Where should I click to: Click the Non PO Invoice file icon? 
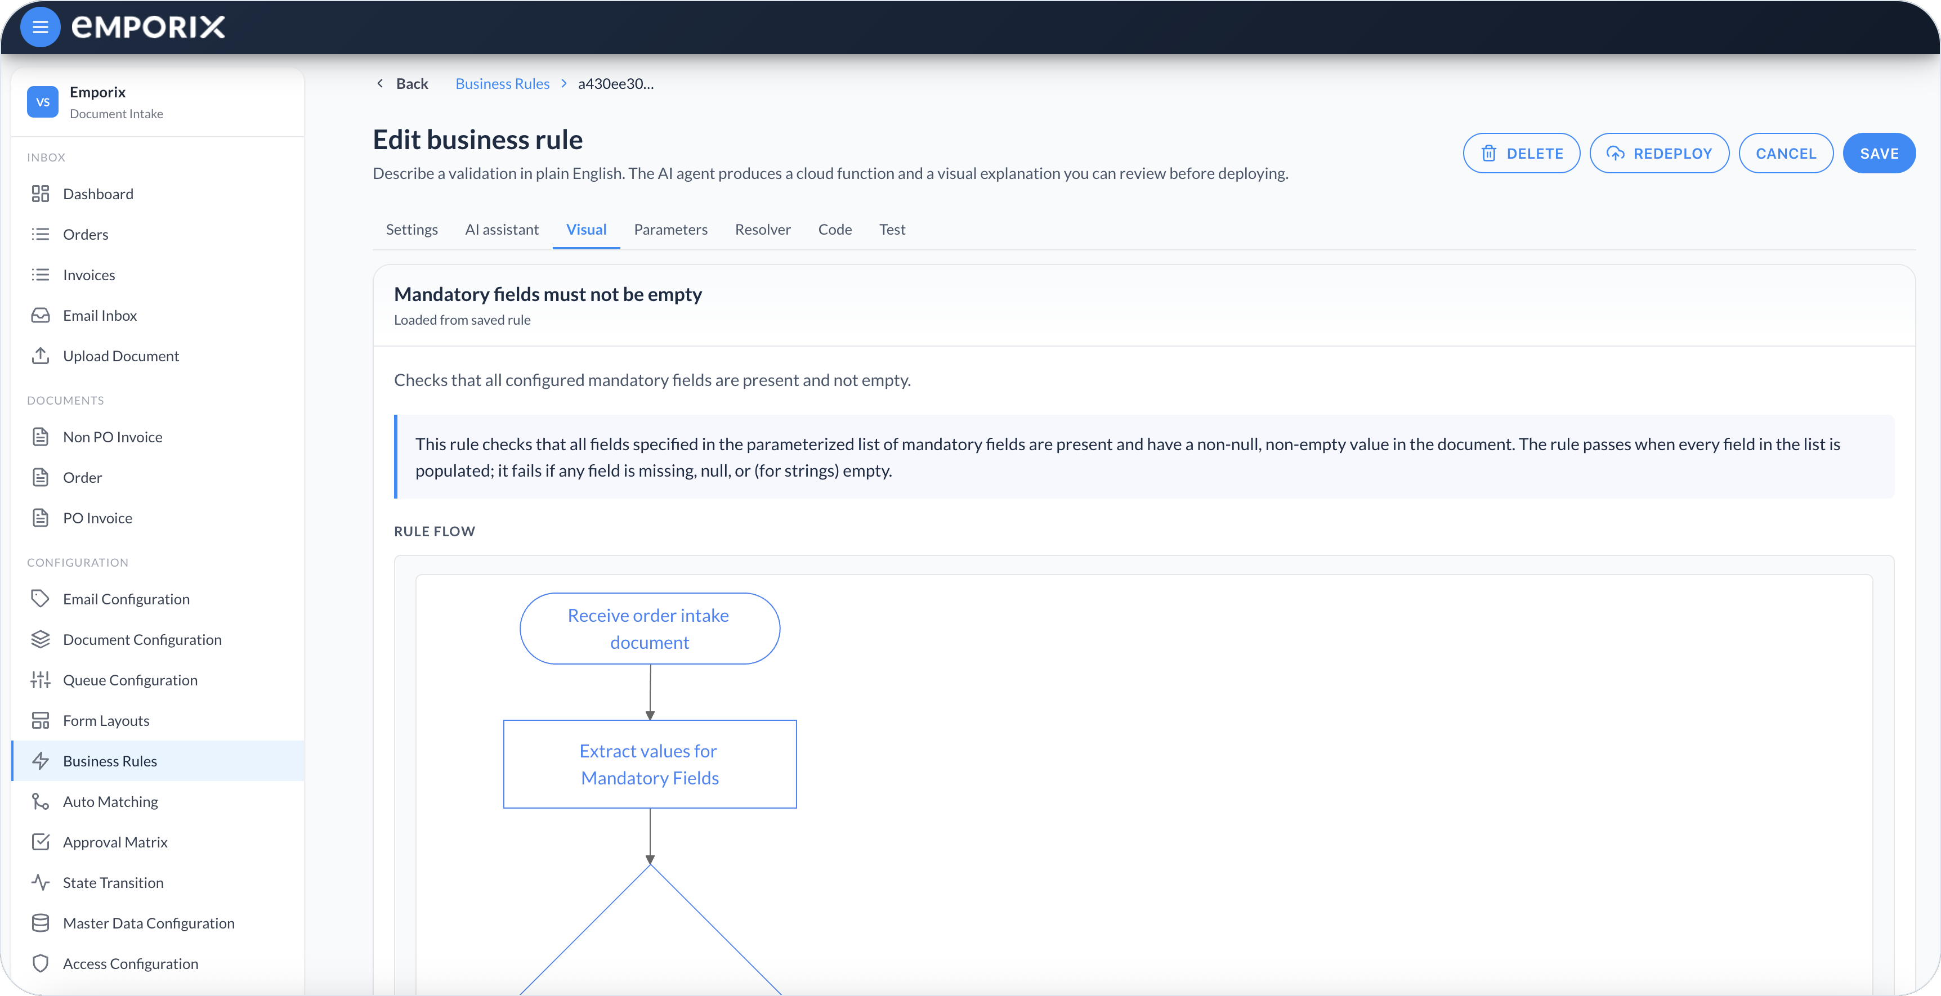(x=41, y=437)
